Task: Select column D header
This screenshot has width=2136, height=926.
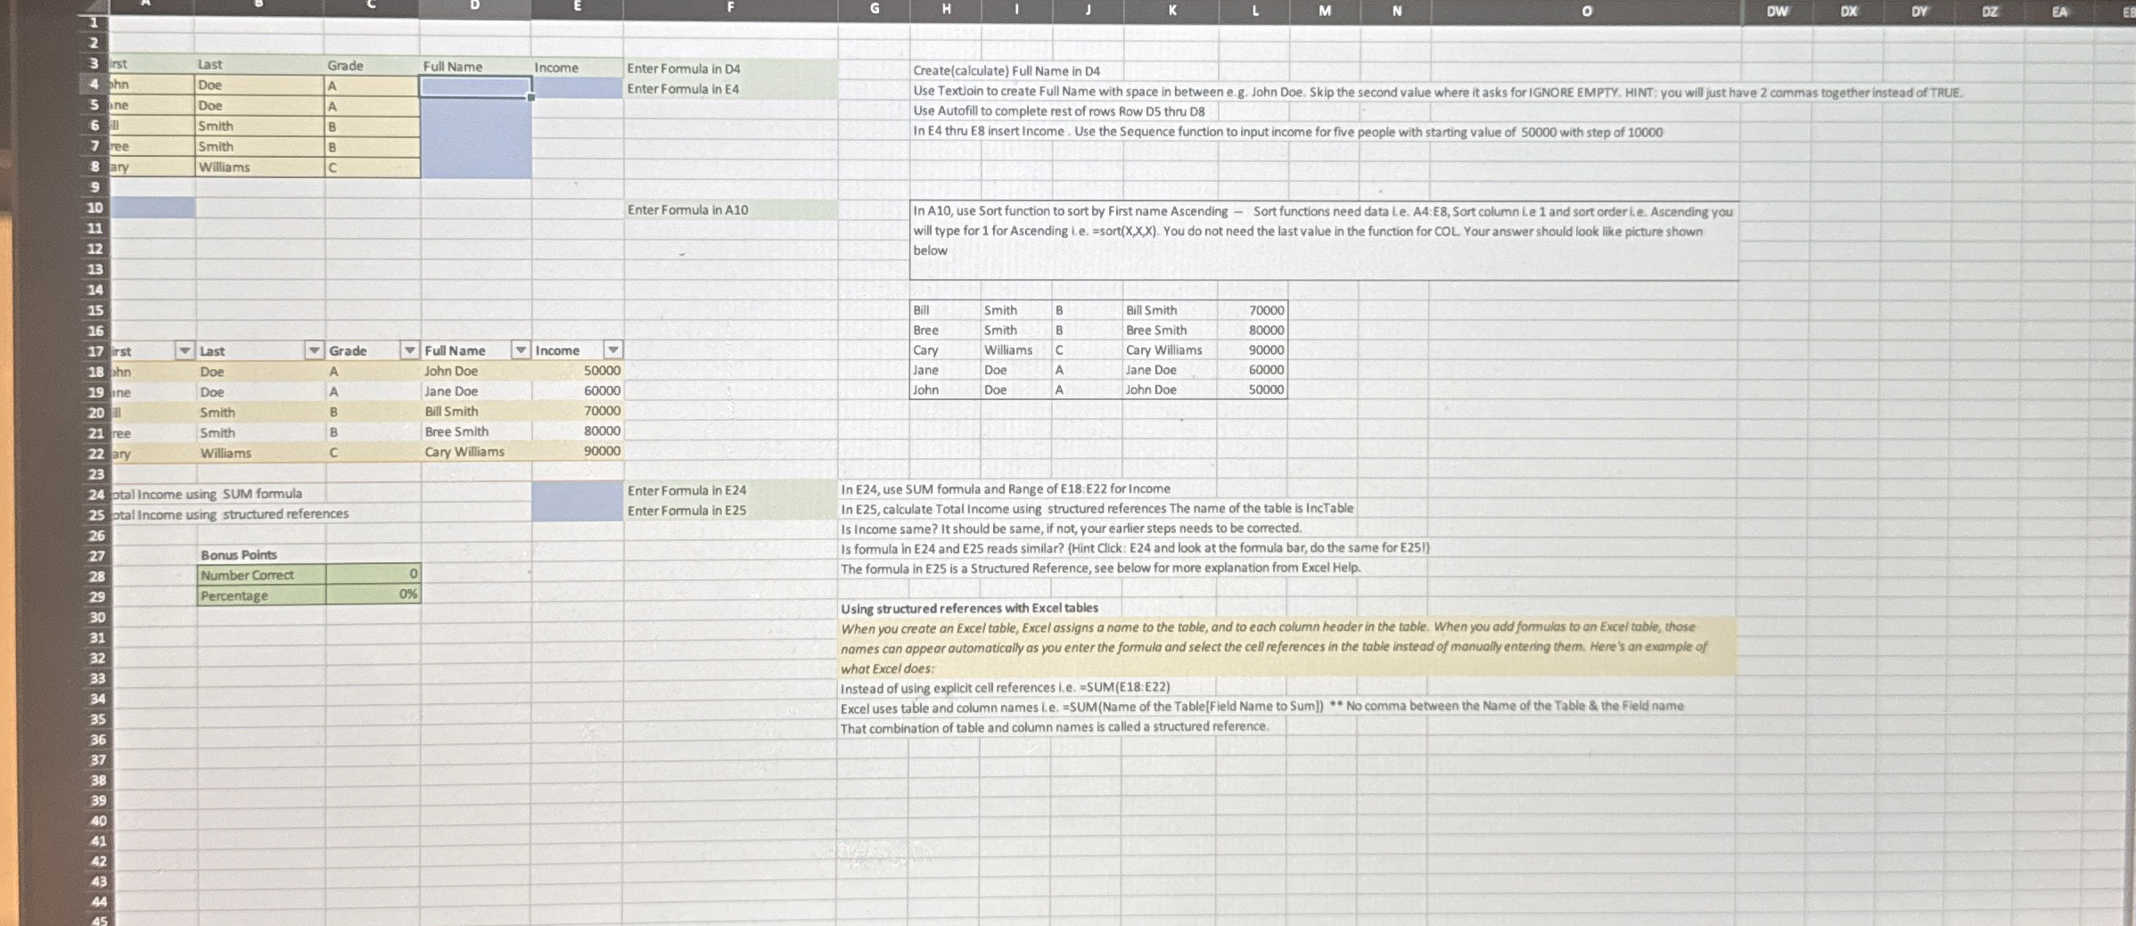Action: (475, 6)
